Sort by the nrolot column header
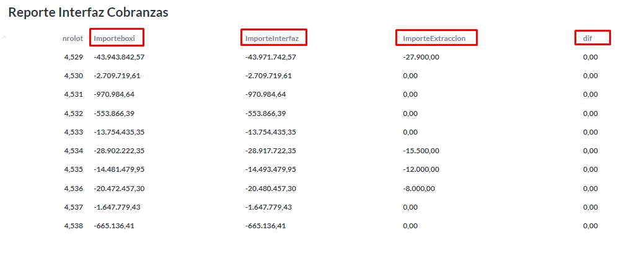Image resolution: width=629 pixels, height=263 pixels. pos(73,38)
